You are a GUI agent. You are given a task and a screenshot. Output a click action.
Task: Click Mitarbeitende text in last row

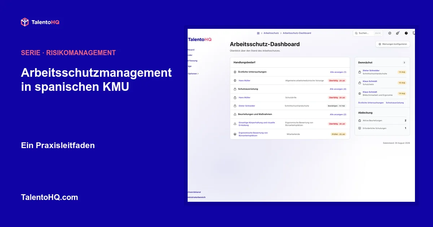[293, 134]
